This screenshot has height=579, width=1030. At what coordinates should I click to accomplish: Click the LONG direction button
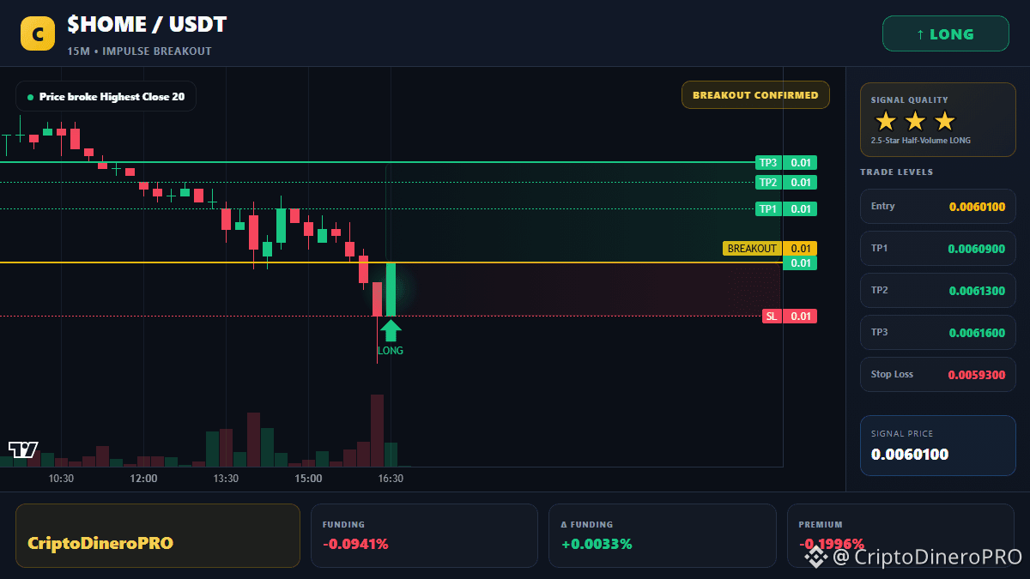tap(945, 34)
